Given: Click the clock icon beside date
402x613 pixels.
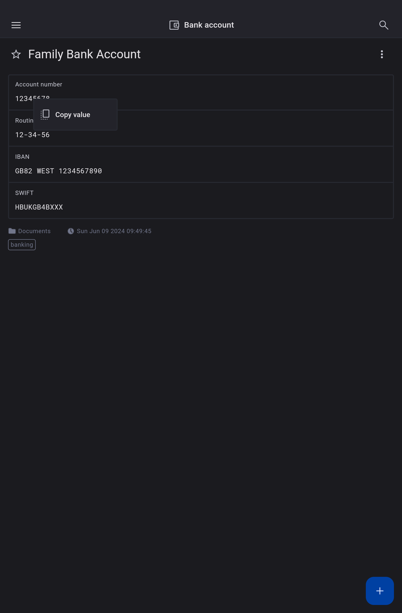Looking at the screenshot, I should pos(71,231).
